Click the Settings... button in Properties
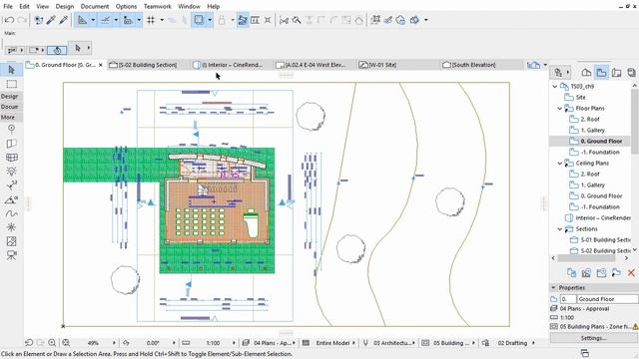639x359 pixels. pos(593,338)
